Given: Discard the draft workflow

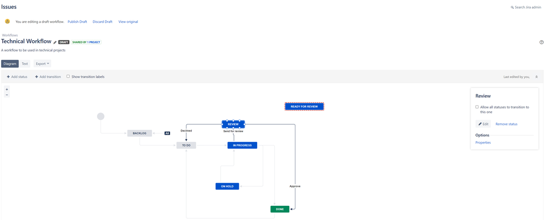Looking at the screenshot, I should click(102, 22).
